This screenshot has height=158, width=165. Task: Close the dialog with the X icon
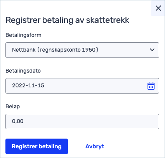tap(158, 8)
